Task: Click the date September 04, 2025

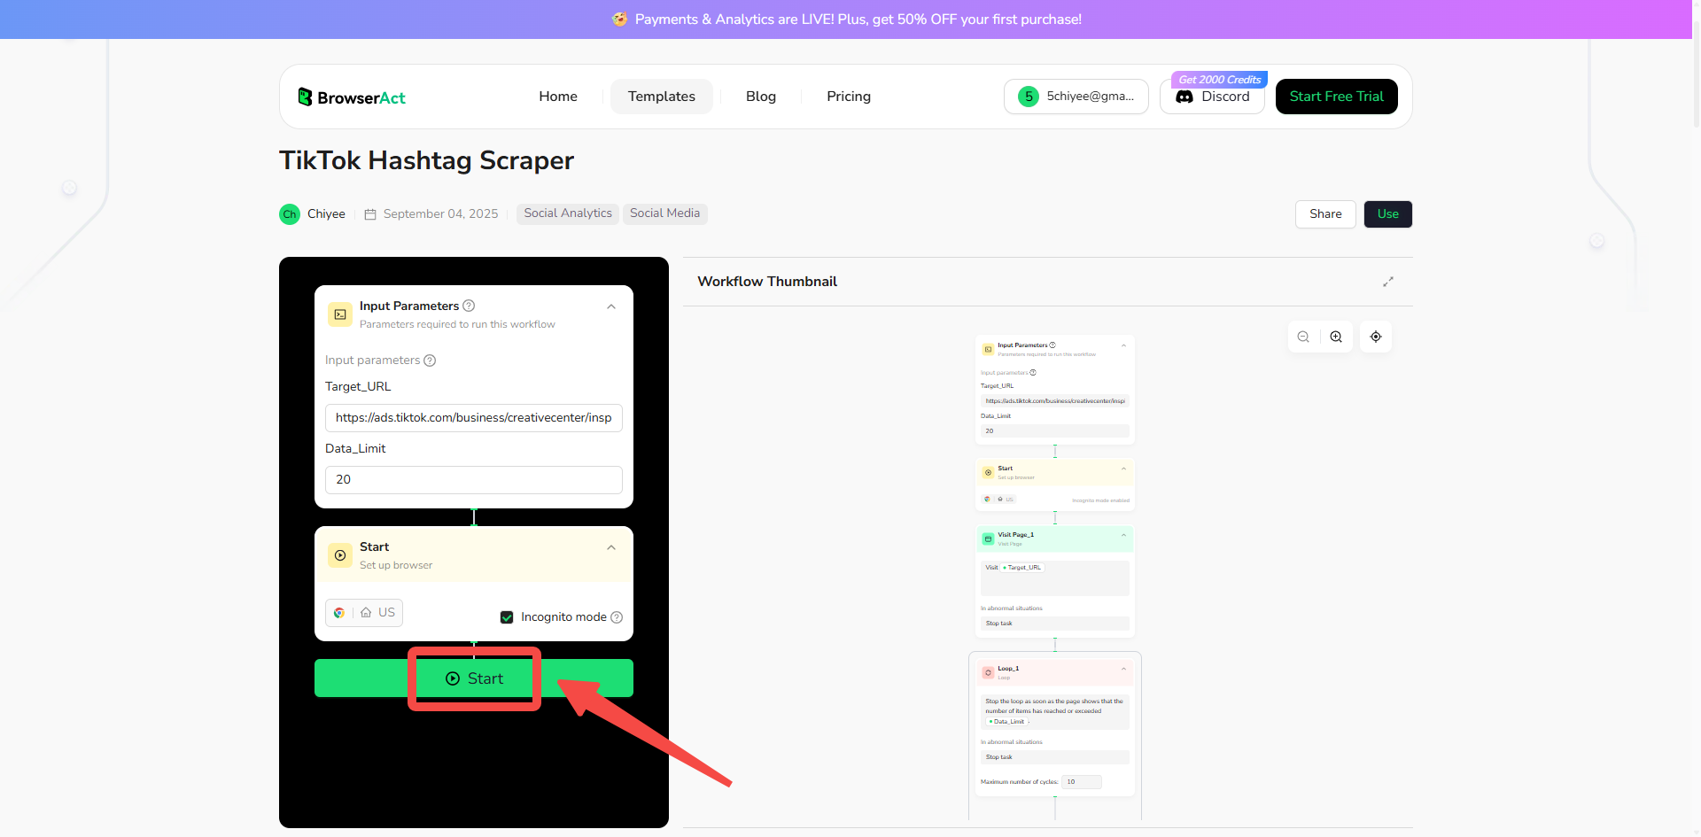Action: [x=441, y=214]
